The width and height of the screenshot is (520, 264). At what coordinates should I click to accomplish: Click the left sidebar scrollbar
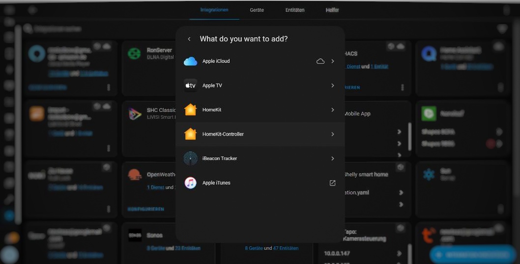(18, 124)
